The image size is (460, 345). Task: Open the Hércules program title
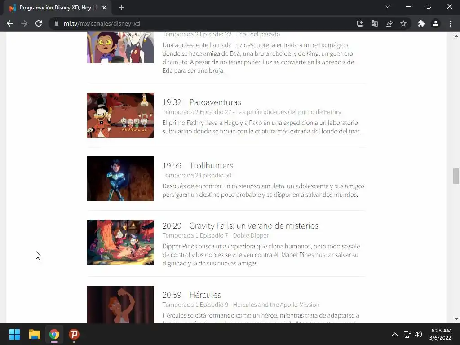pyautogui.click(x=205, y=295)
